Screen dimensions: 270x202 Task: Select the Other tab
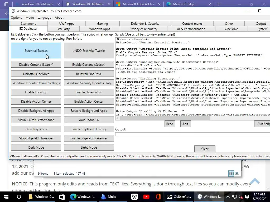pos(229,23)
